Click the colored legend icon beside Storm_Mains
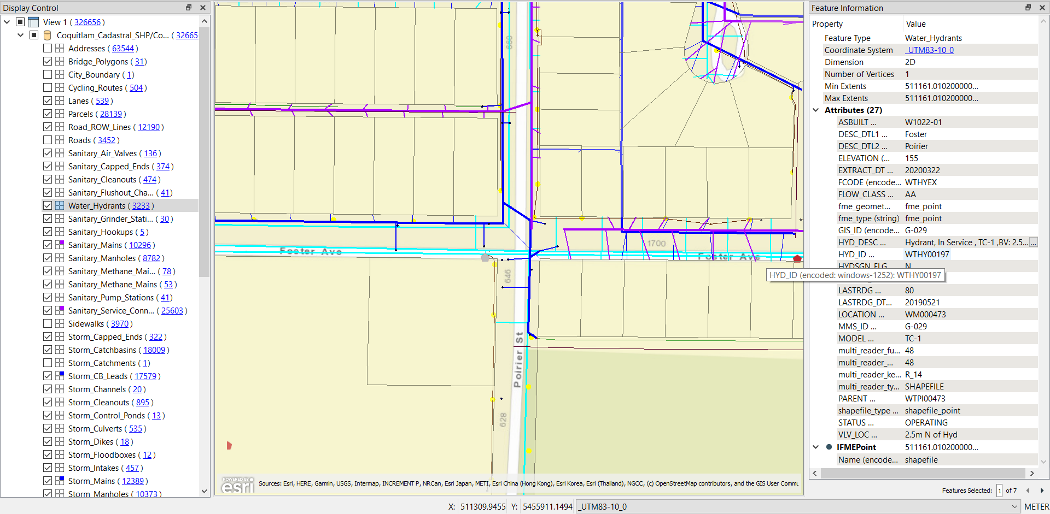The image size is (1050, 514). click(x=59, y=481)
